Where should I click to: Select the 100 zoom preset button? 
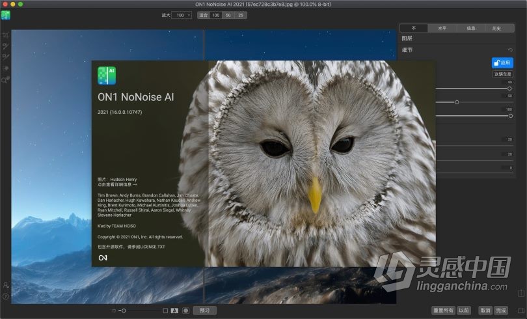(216, 15)
